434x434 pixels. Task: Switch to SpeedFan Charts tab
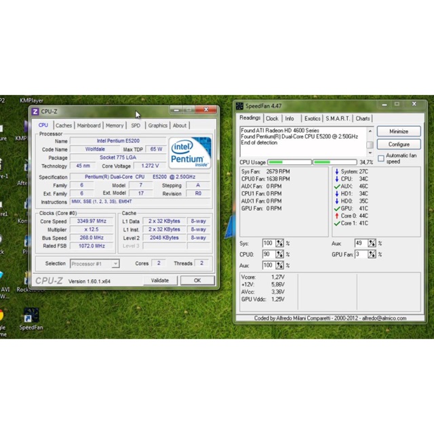363,119
